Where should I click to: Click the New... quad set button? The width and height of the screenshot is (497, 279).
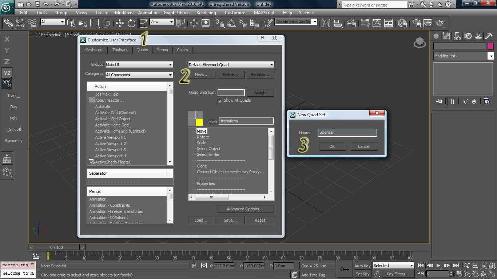201,74
